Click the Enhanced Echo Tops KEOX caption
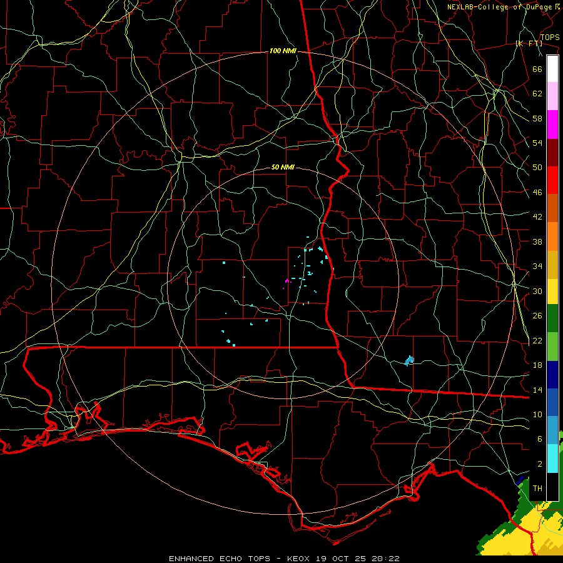The height and width of the screenshot is (563, 563). coord(284,559)
